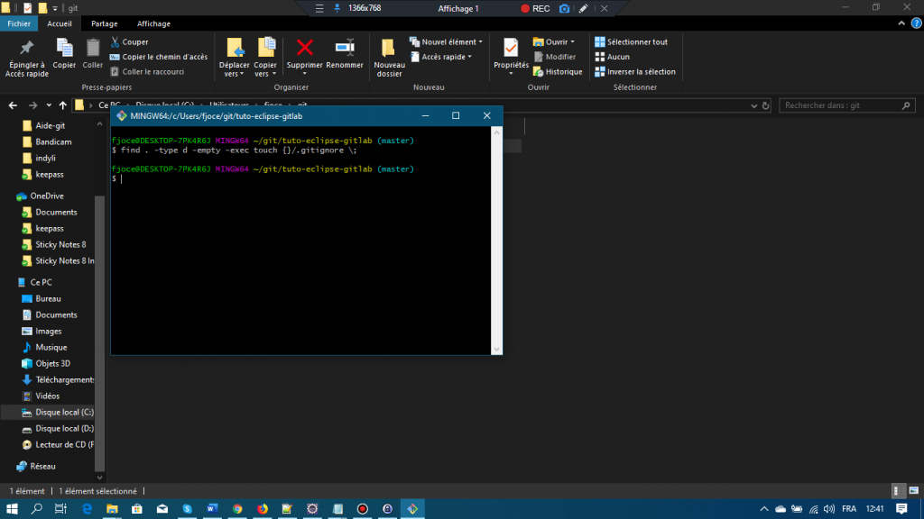Show recent locations dropdown beside forward arrow
This screenshot has height=519, width=924.
49,105
